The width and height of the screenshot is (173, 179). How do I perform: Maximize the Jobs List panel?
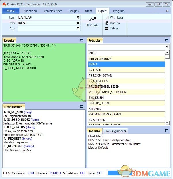pyautogui.click(x=167, y=40)
